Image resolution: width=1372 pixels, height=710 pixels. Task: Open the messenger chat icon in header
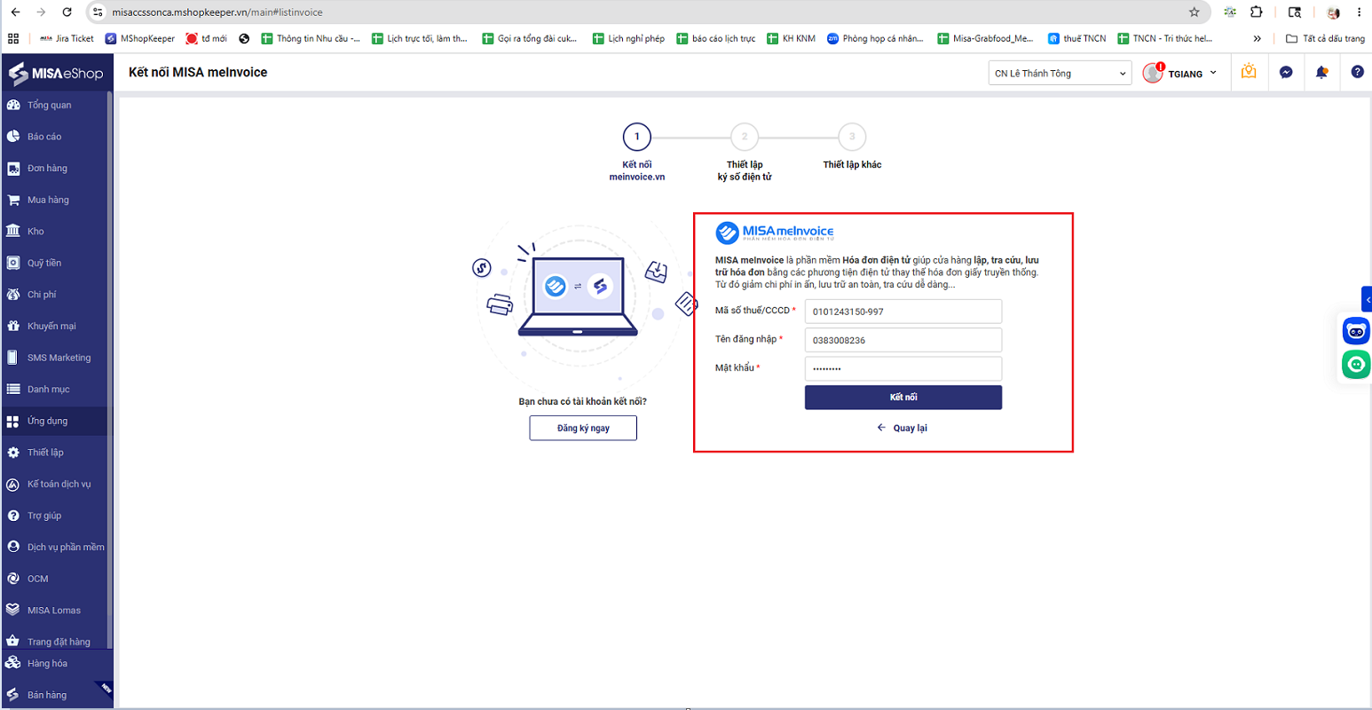pos(1286,73)
